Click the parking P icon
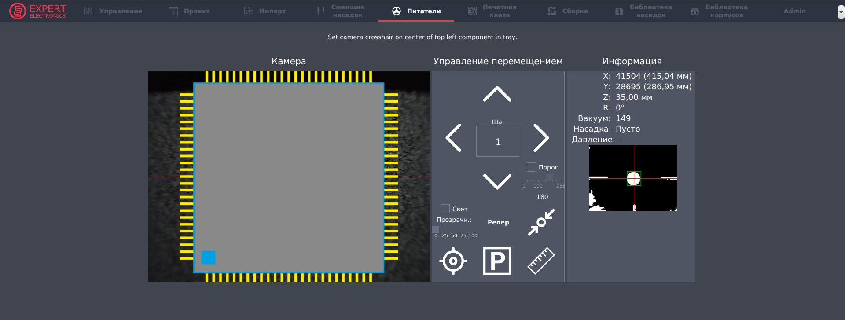 coord(497,261)
